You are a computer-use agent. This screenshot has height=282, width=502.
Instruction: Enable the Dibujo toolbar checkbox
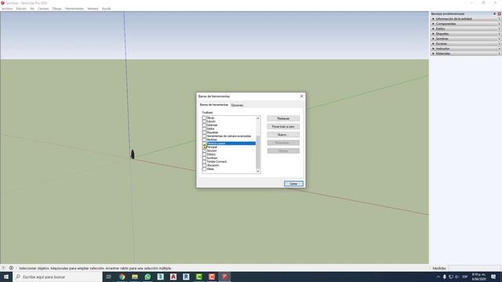204,118
